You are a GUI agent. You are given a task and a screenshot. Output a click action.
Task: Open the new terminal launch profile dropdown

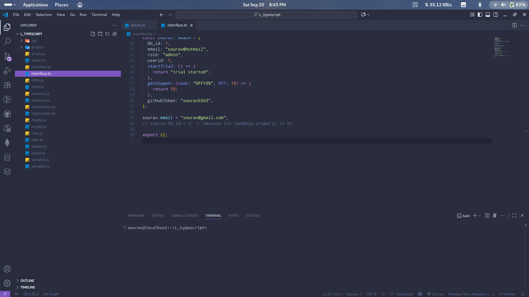tap(480, 216)
